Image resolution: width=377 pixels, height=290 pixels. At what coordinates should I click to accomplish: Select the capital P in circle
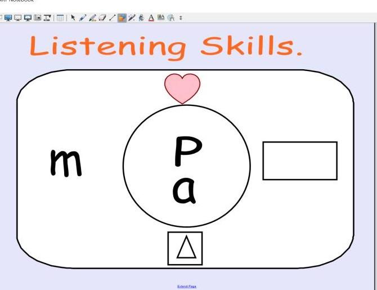(x=187, y=151)
